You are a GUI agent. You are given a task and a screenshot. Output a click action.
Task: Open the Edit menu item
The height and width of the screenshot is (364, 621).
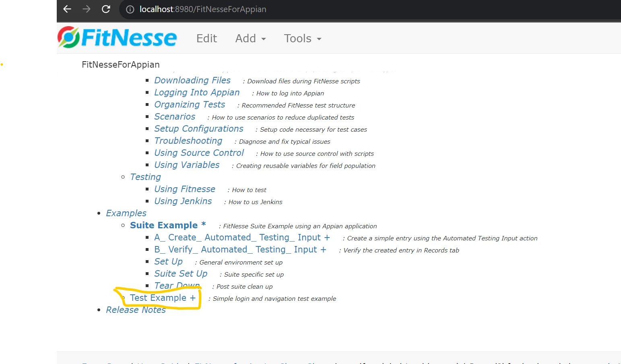click(x=206, y=38)
